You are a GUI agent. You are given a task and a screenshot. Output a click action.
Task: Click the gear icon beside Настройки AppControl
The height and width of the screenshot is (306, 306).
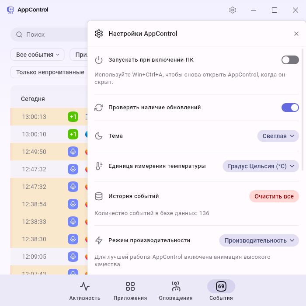[99, 34]
